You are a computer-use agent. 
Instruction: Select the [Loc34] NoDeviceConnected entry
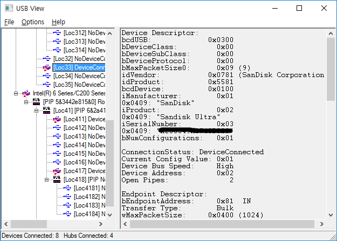[x=79, y=76]
